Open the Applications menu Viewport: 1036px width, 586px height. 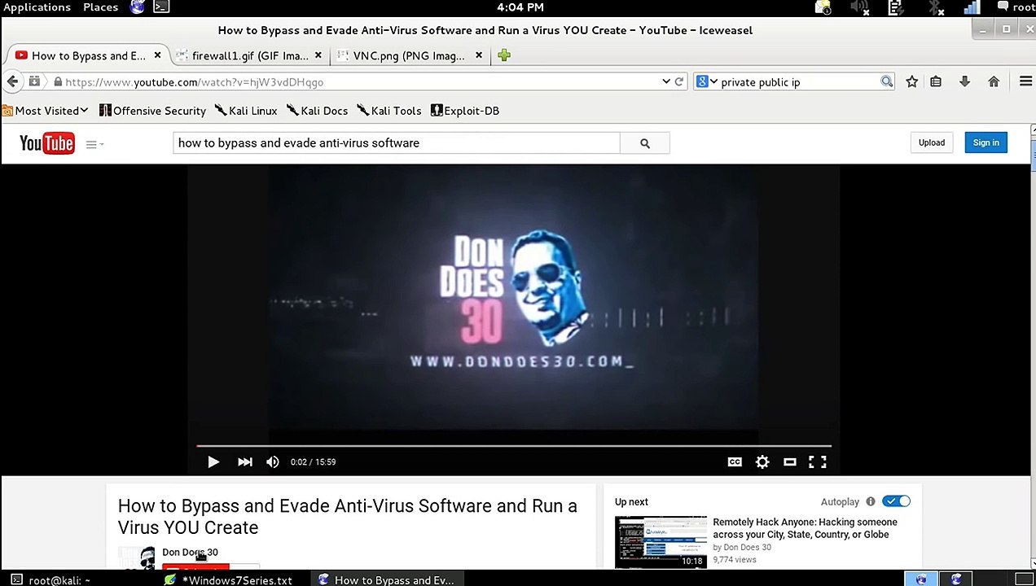(37, 7)
